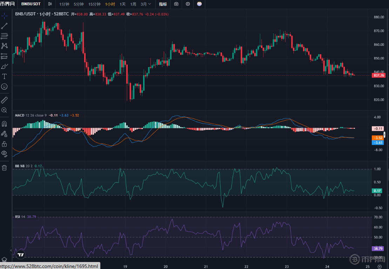389x269 pixels.
Task: Expand the 3月 timeframe dropdown
Action: (146, 4)
